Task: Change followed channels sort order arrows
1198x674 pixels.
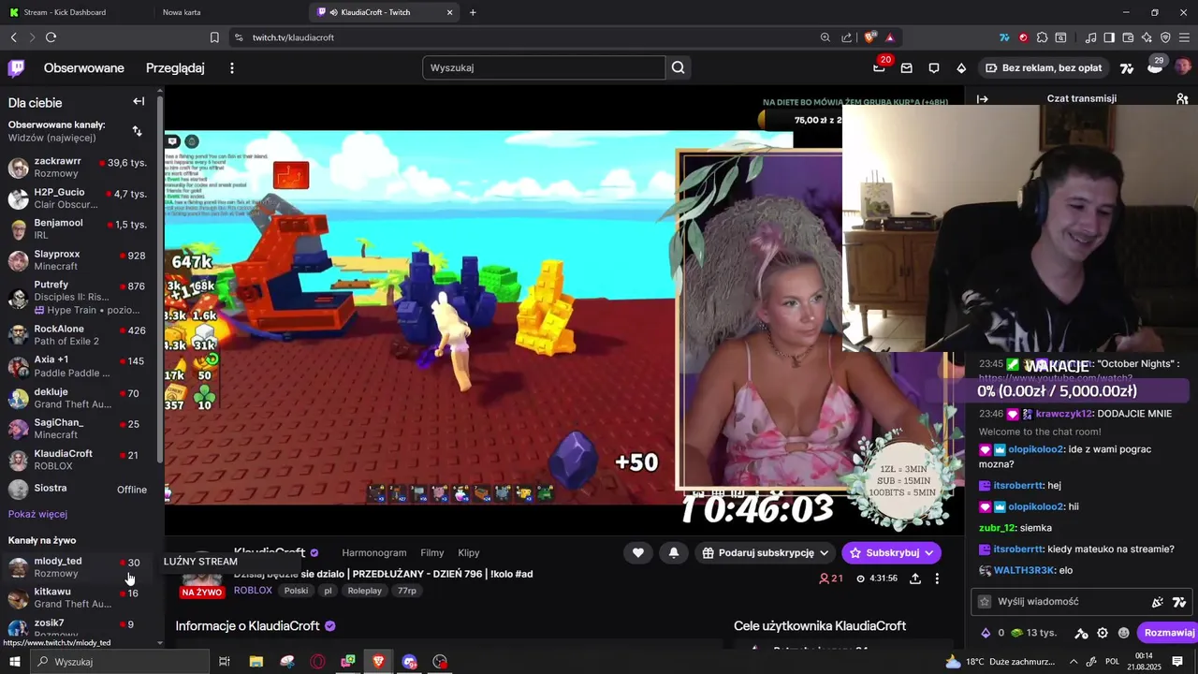Action: [x=138, y=131]
